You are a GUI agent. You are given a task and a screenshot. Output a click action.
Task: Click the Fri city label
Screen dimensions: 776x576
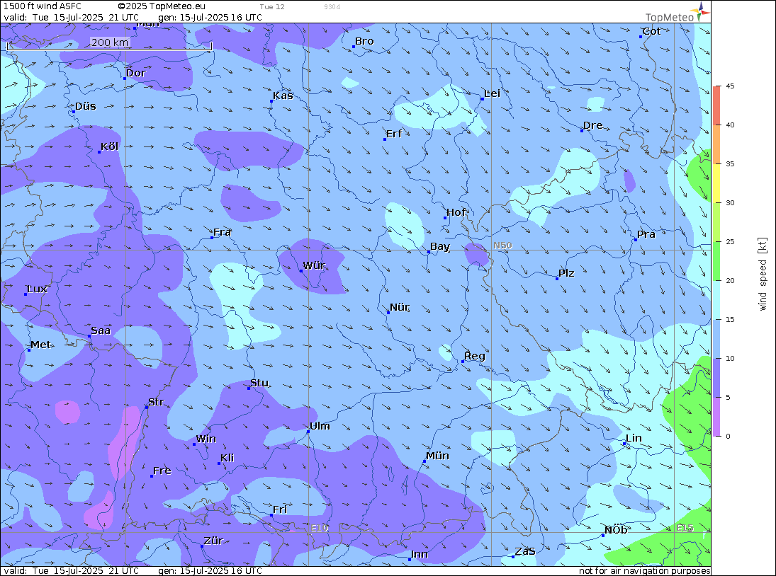[x=280, y=509]
